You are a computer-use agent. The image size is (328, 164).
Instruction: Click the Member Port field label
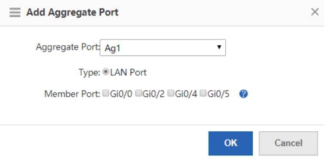coord(72,94)
